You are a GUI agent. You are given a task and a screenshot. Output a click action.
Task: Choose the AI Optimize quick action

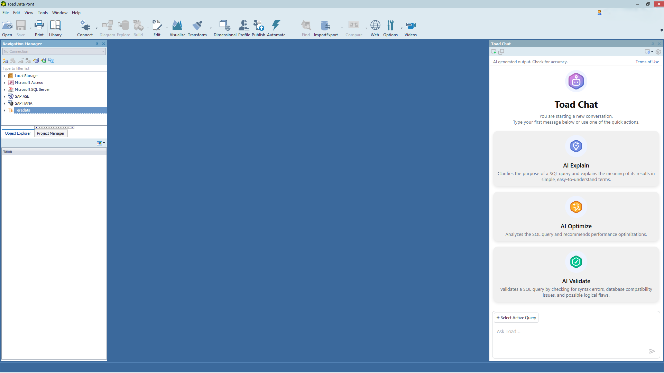pos(576,217)
